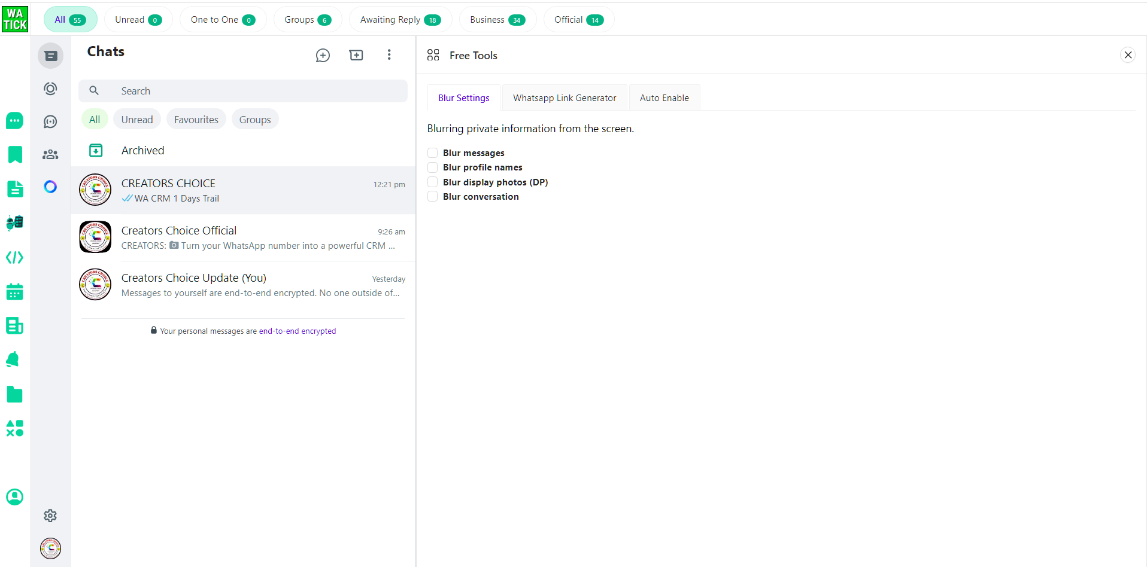The image size is (1147, 567).
Task: Click the green code brackets icon
Action: [x=14, y=258]
